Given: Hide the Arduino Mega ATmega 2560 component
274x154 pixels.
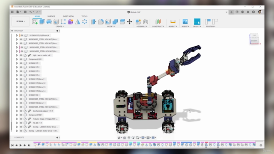Looking at the screenshot, I should click(21, 119).
